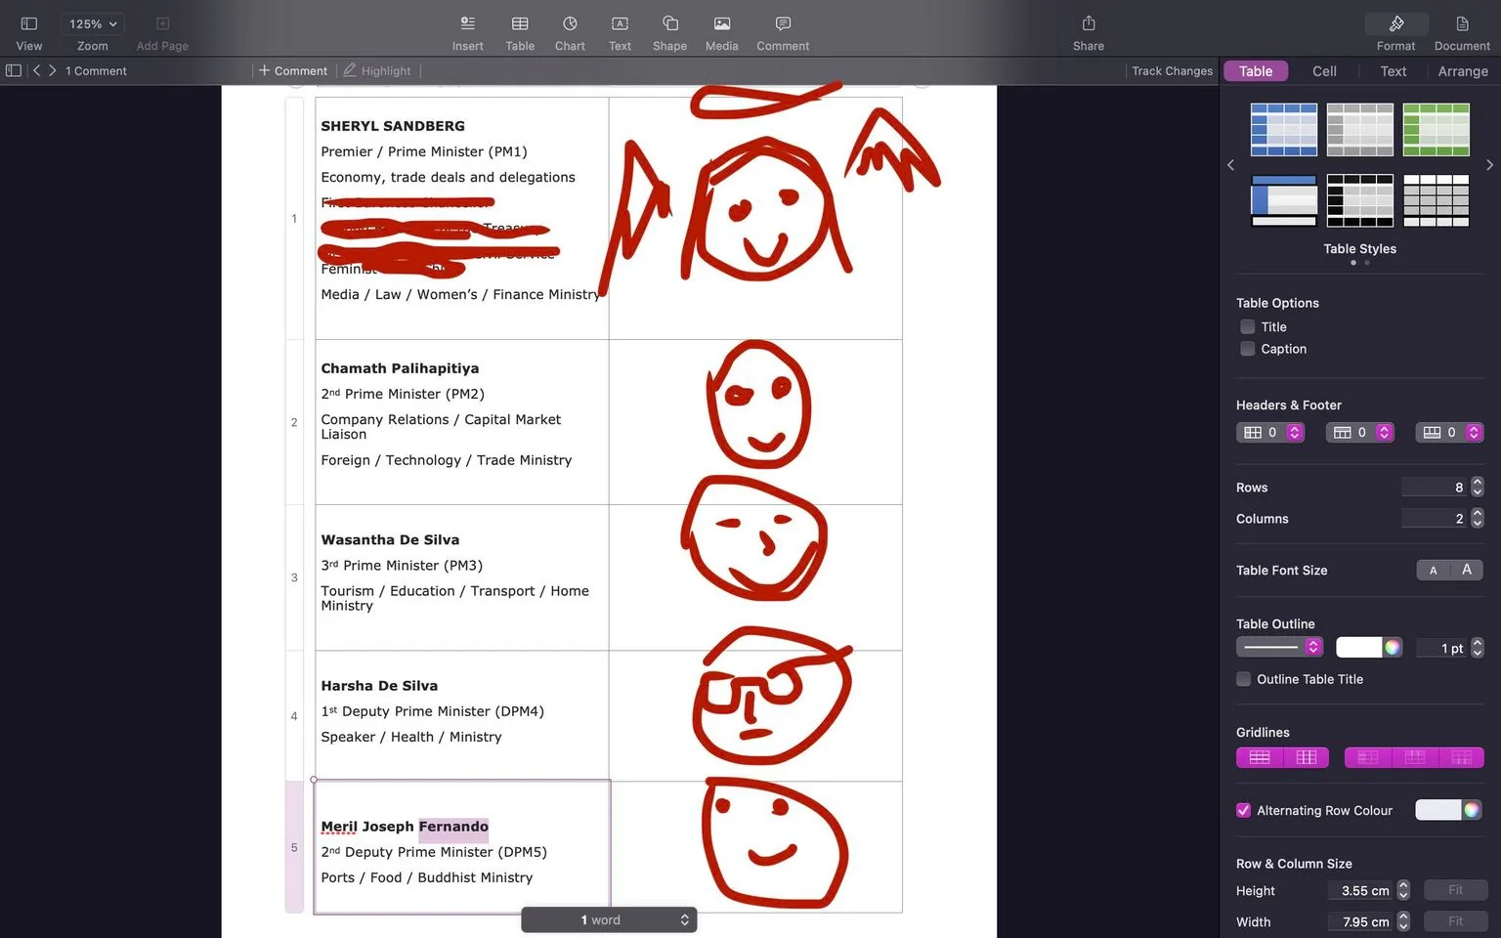Add a Chart from the toolbar
This screenshot has width=1501, height=938.
tap(570, 32)
